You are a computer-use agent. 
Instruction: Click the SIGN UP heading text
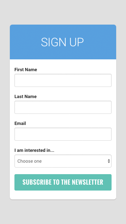(62, 42)
